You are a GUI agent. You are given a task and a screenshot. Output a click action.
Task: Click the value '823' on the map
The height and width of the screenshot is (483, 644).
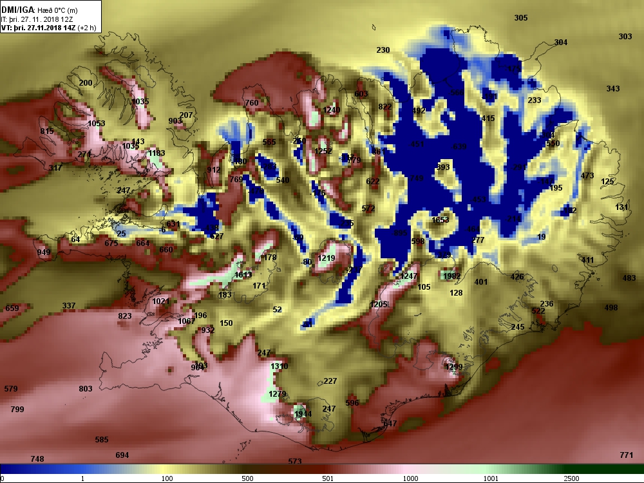coord(125,316)
